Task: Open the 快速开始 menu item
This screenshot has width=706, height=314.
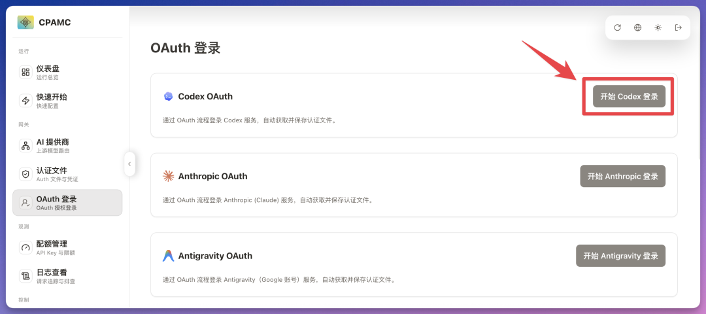Action: click(x=67, y=101)
